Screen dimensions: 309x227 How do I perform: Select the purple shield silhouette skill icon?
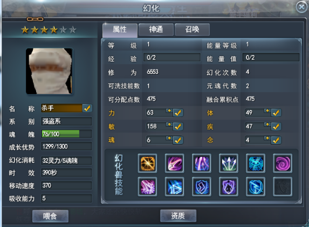229,187
